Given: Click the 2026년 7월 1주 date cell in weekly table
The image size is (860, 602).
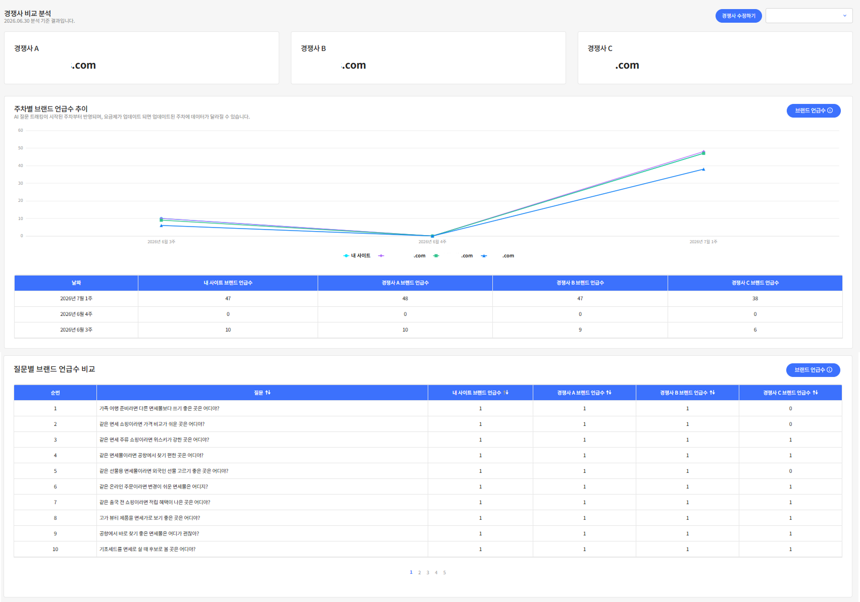Looking at the screenshot, I should pyautogui.click(x=76, y=299).
